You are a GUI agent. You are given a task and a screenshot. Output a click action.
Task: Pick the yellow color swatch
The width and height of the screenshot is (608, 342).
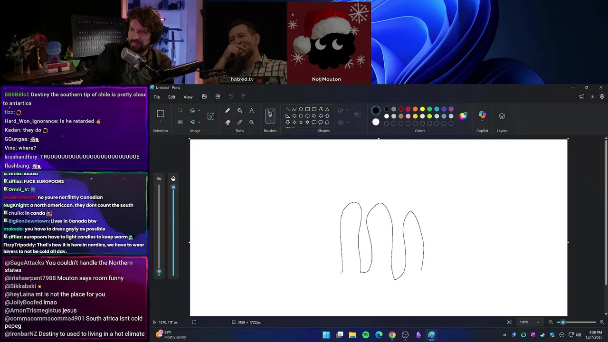[x=422, y=109]
